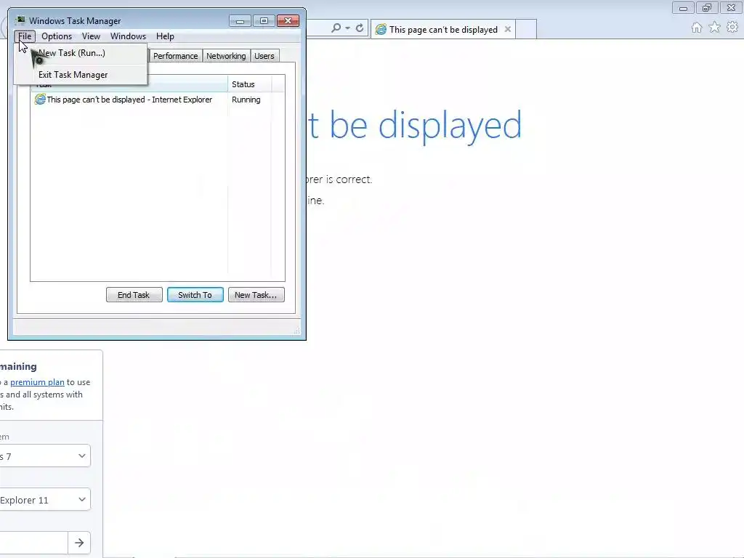Open the Help menu in Task Manager
Image resolution: width=744 pixels, height=558 pixels.
click(165, 36)
